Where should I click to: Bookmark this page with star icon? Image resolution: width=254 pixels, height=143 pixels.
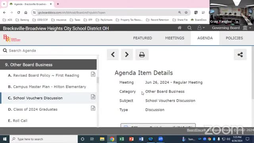186,12
